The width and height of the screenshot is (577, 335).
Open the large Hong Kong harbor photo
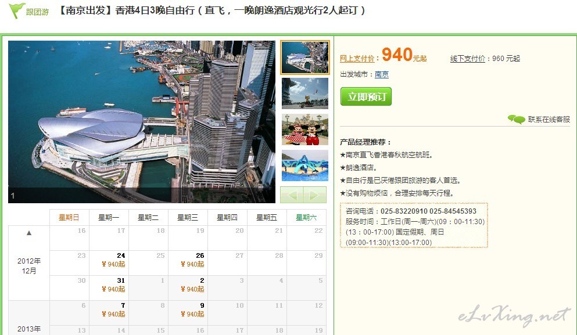[x=142, y=122]
